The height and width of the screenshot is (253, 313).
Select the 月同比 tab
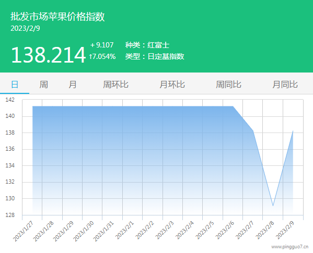285,85
